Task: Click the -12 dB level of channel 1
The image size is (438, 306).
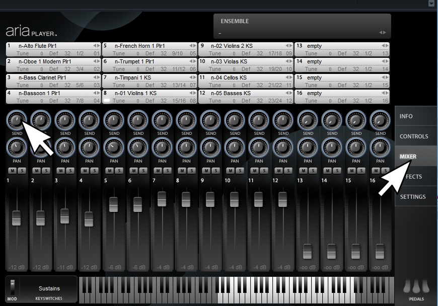Action: (17, 267)
